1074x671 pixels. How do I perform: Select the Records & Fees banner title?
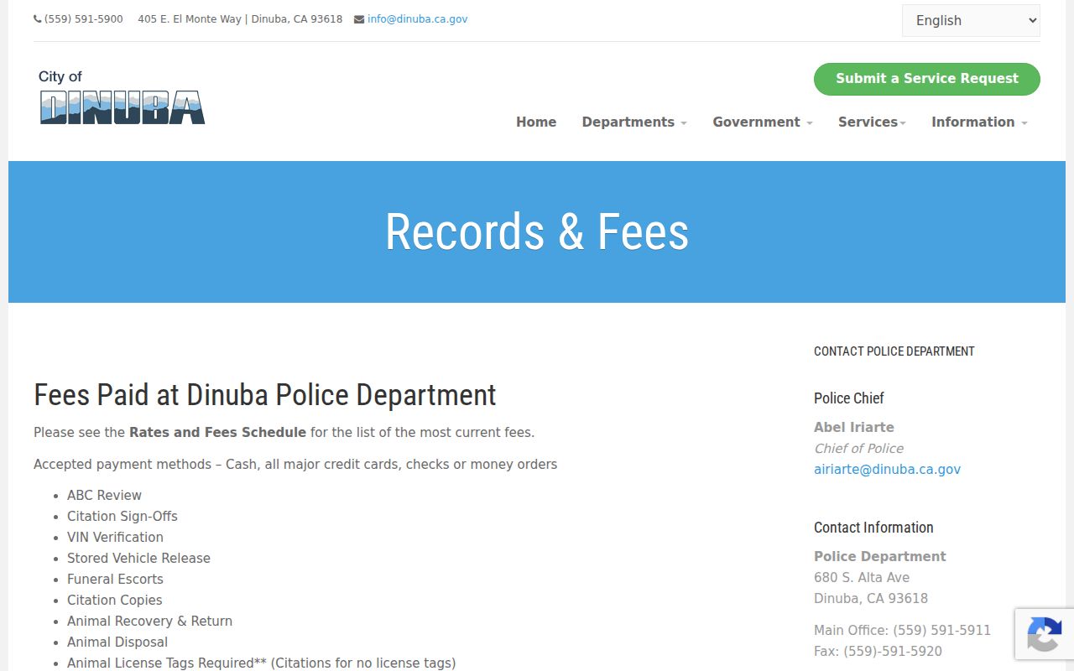pos(537,231)
